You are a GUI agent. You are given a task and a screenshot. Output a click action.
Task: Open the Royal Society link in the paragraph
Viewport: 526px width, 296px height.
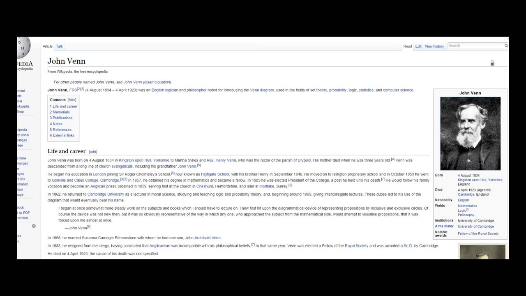(x=356, y=246)
